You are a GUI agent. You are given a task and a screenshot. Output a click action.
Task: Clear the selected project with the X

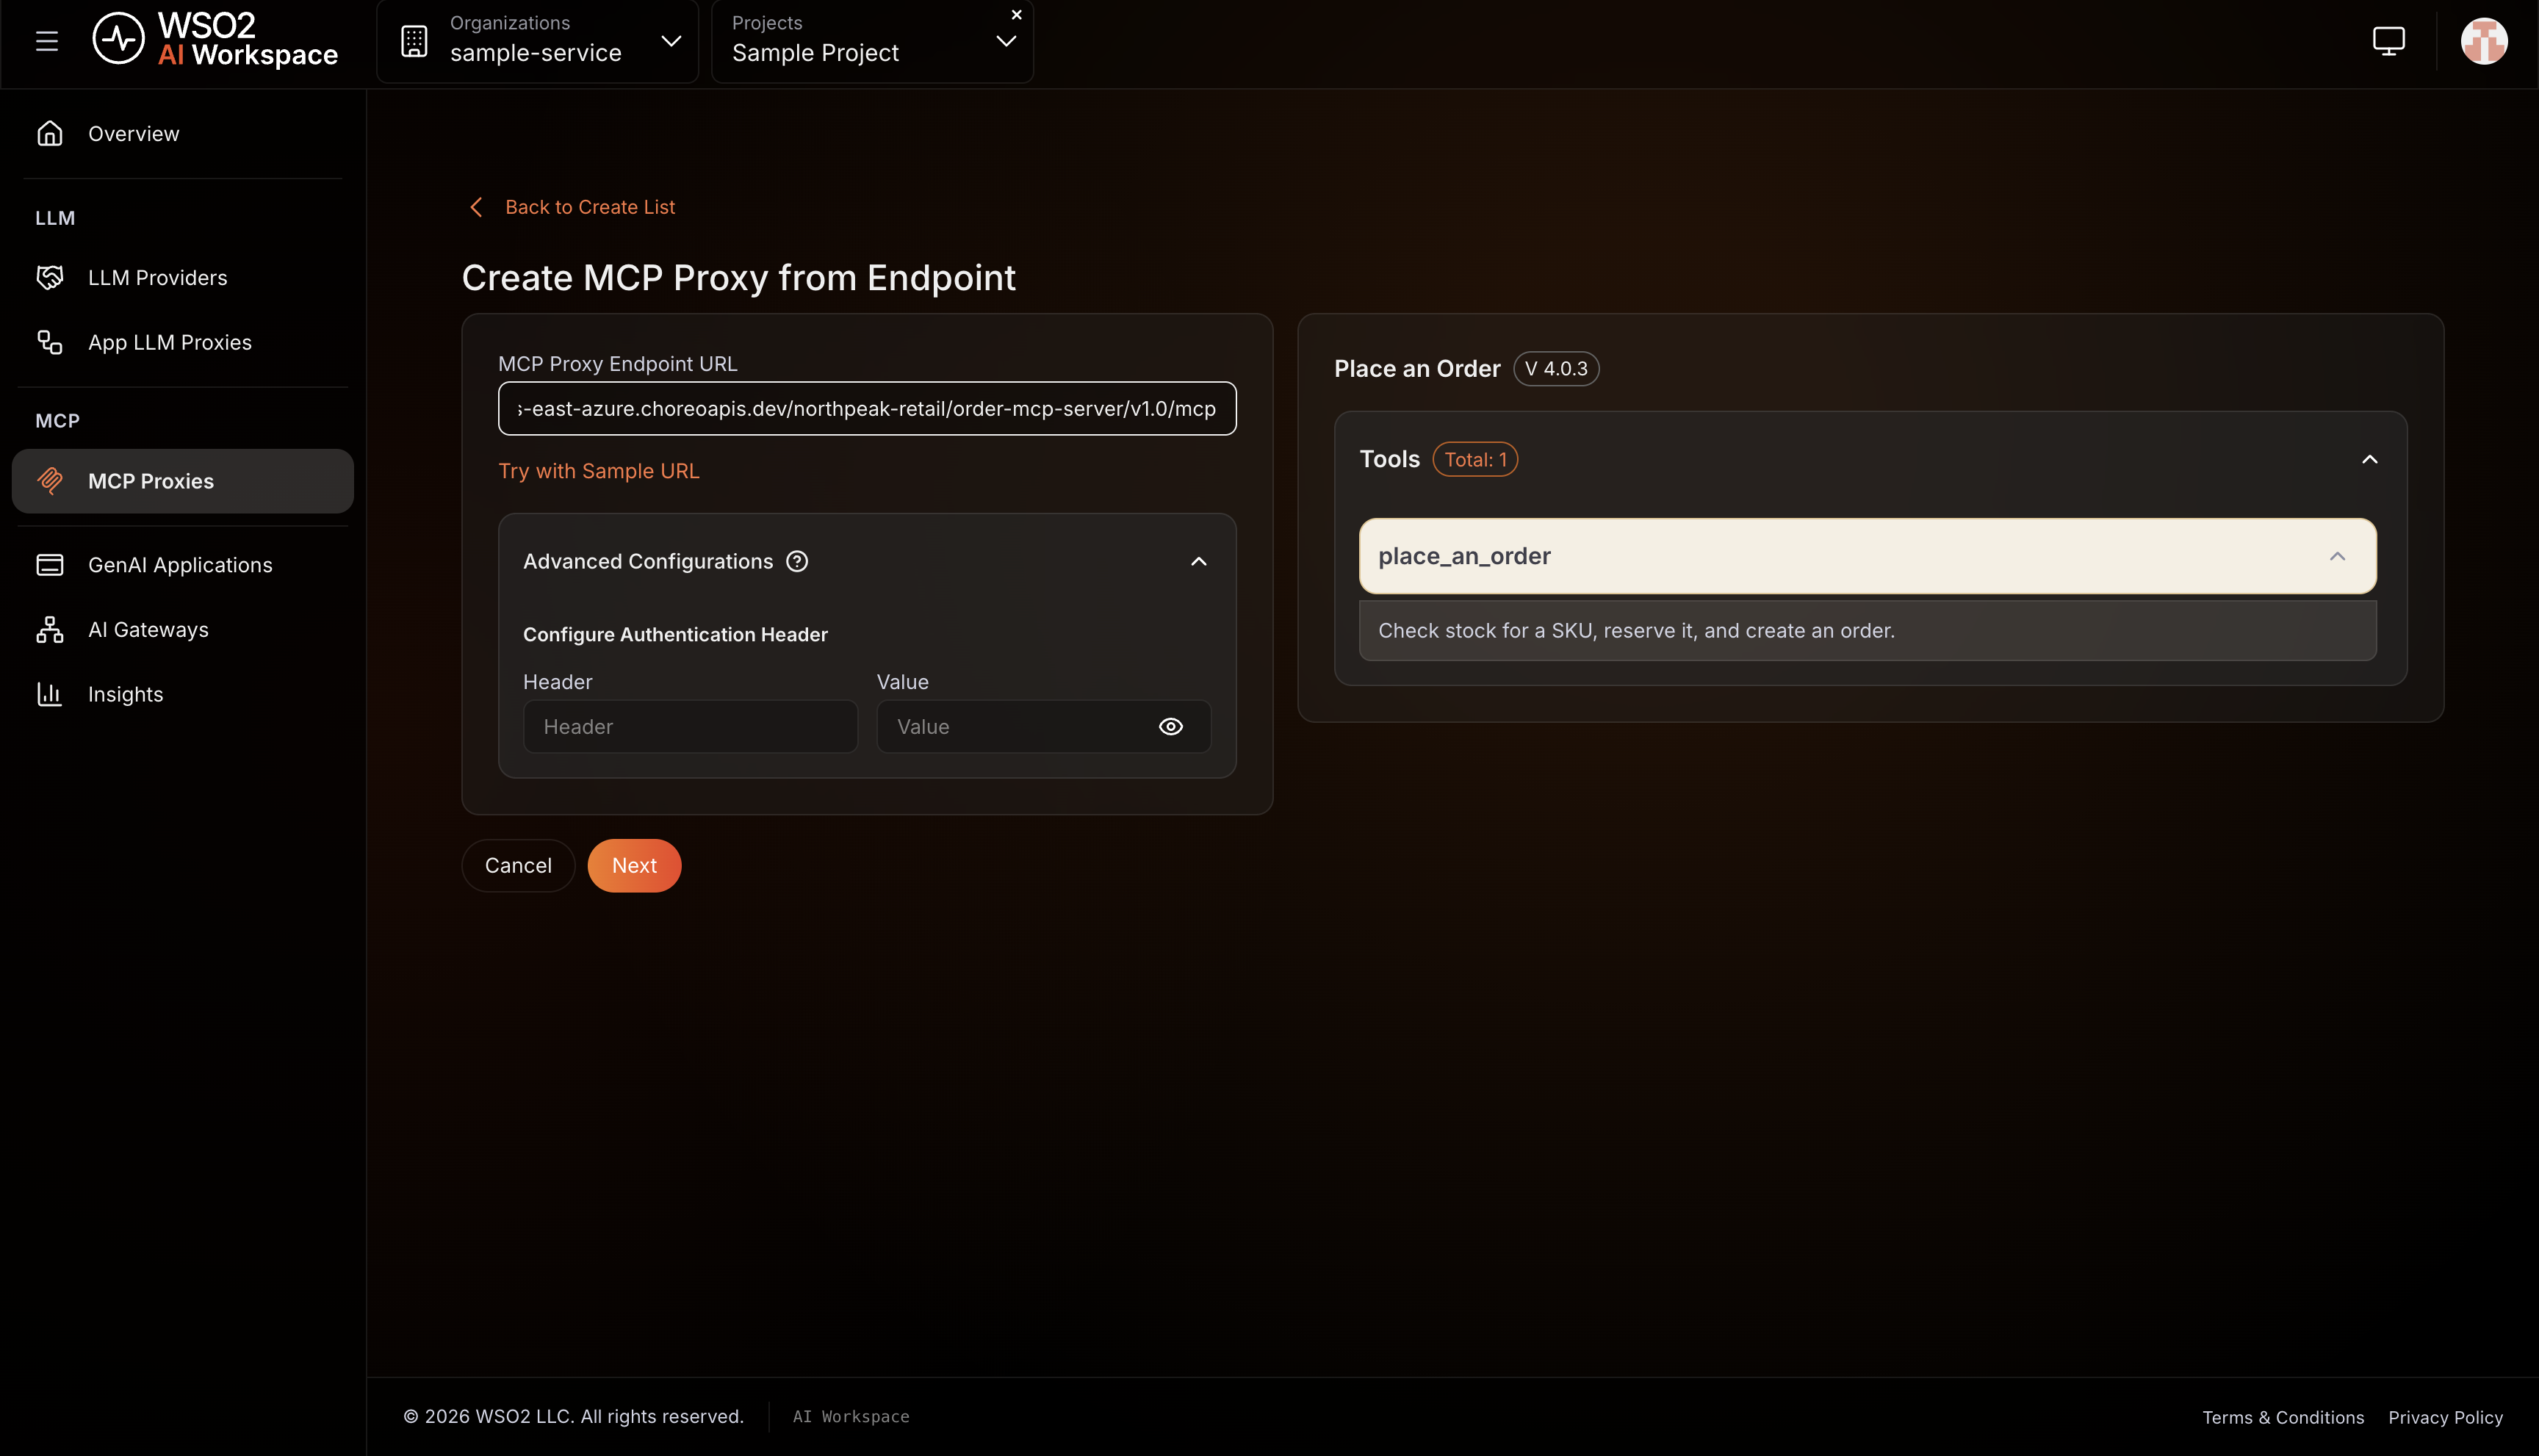pos(1017,14)
